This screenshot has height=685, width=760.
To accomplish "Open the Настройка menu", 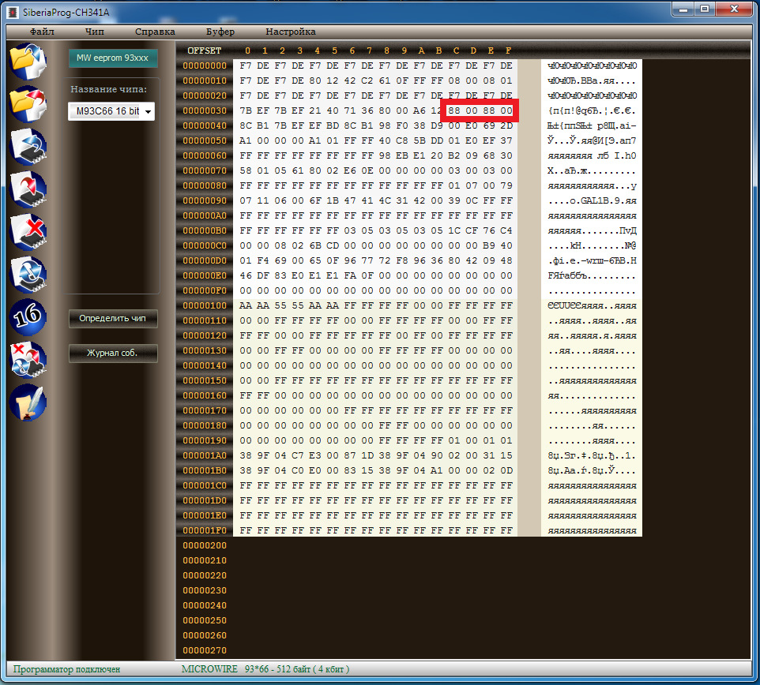I will (290, 32).
